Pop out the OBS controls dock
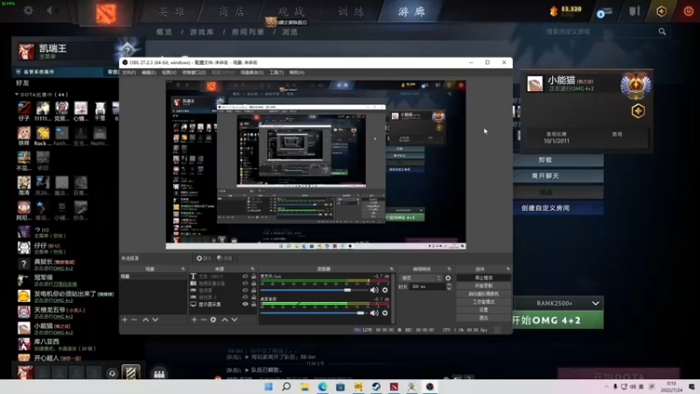Image resolution: width=700 pixels, height=394 pixels. point(508,269)
